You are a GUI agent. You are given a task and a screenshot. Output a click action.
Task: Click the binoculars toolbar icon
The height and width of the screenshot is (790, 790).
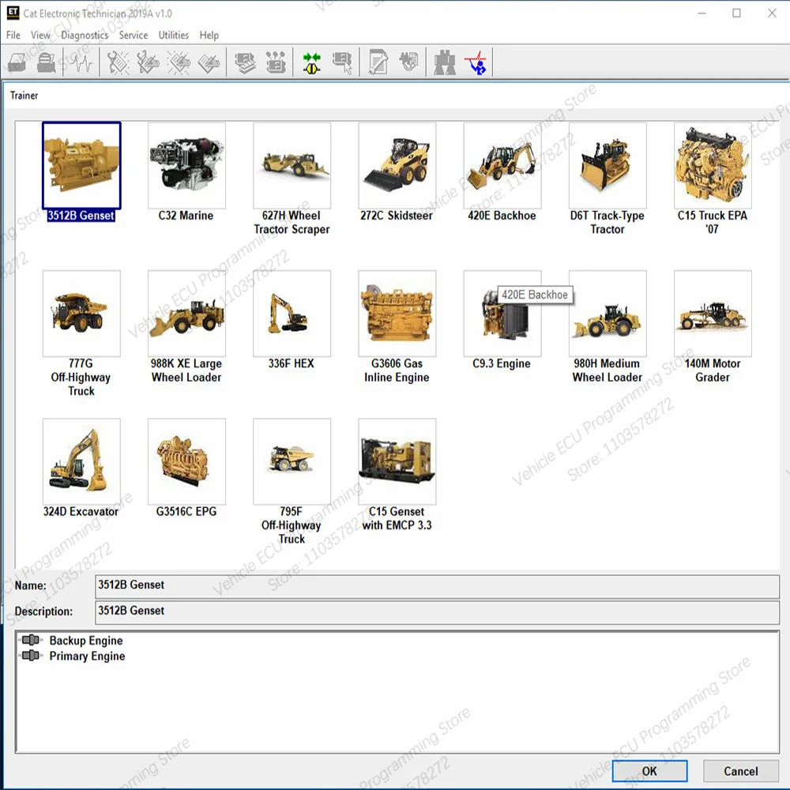(x=444, y=63)
